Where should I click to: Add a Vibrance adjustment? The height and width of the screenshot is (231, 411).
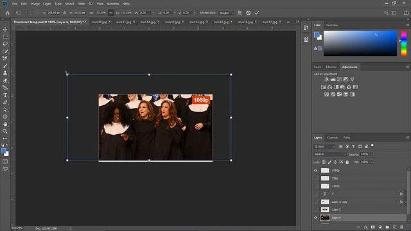tap(353, 79)
